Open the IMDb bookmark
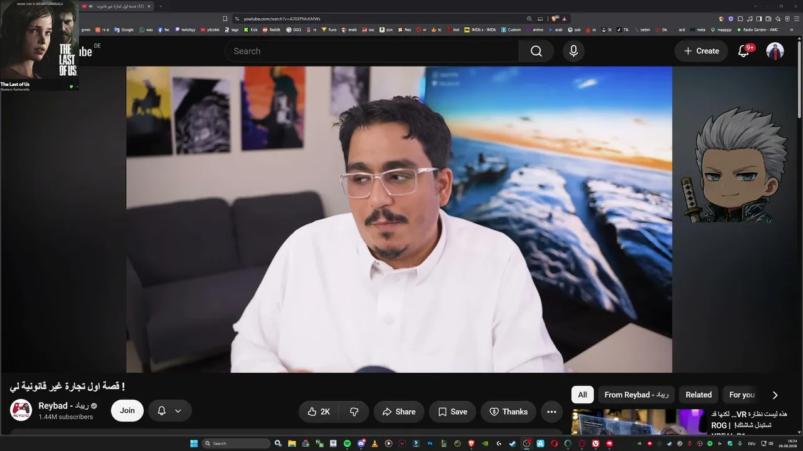The width and height of the screenshot is (803, 451). 481,29
